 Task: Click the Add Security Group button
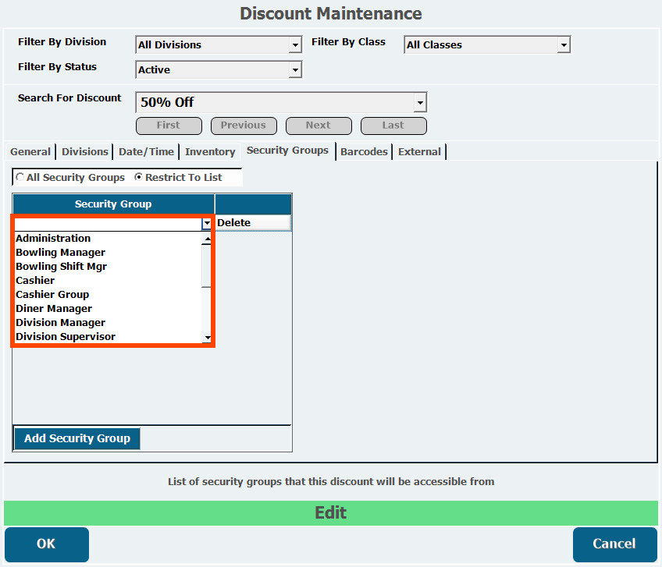pyautogui.click(x=77, y=438)
